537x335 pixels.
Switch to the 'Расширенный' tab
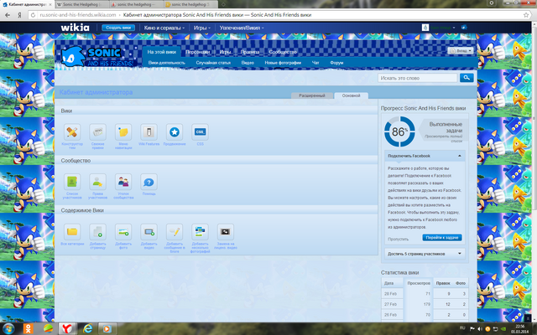coord(311,95)
